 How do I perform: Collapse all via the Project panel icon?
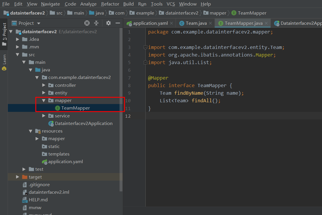96,23
